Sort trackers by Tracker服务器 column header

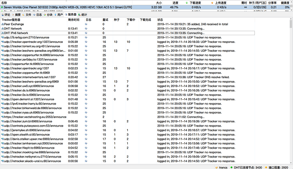(11, 20)
